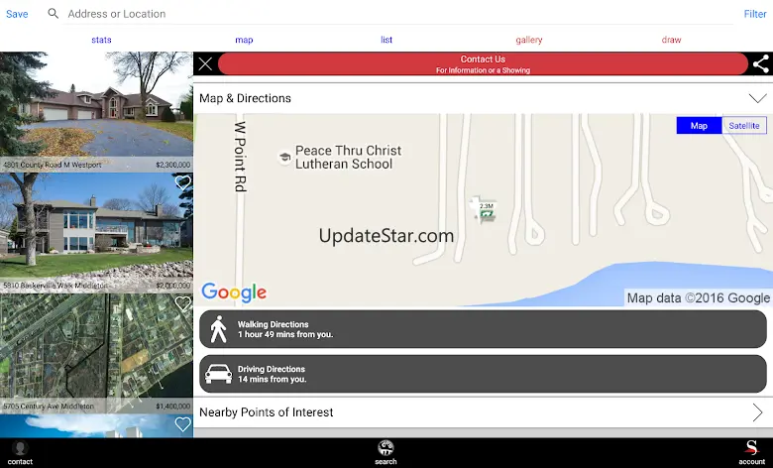Click the red Contact Us button
This screenshot has width=773, height=468.
pyautogui.click(x=483, y=64)
